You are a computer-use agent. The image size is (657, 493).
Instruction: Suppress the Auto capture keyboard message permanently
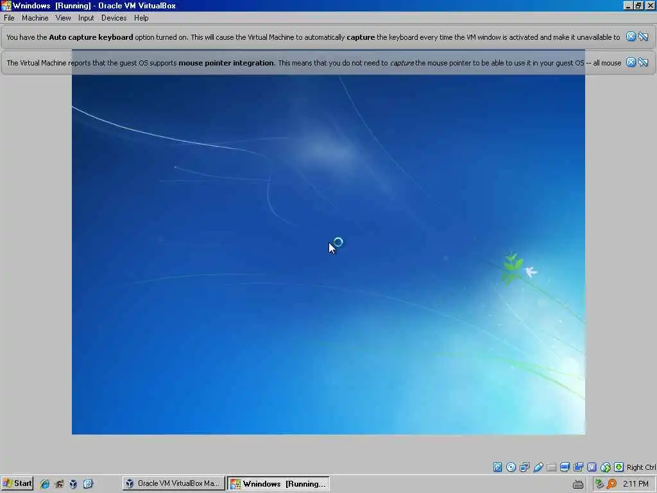(x=643, y=37)
